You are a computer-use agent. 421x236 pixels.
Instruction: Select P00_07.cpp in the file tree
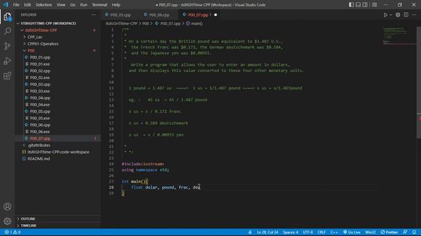click(58, 138)
